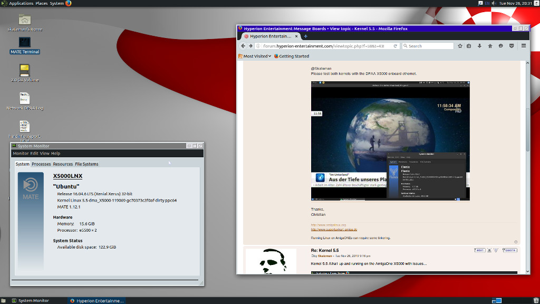
Task: Bookmark this page with the star
Action: pos(460,46)
